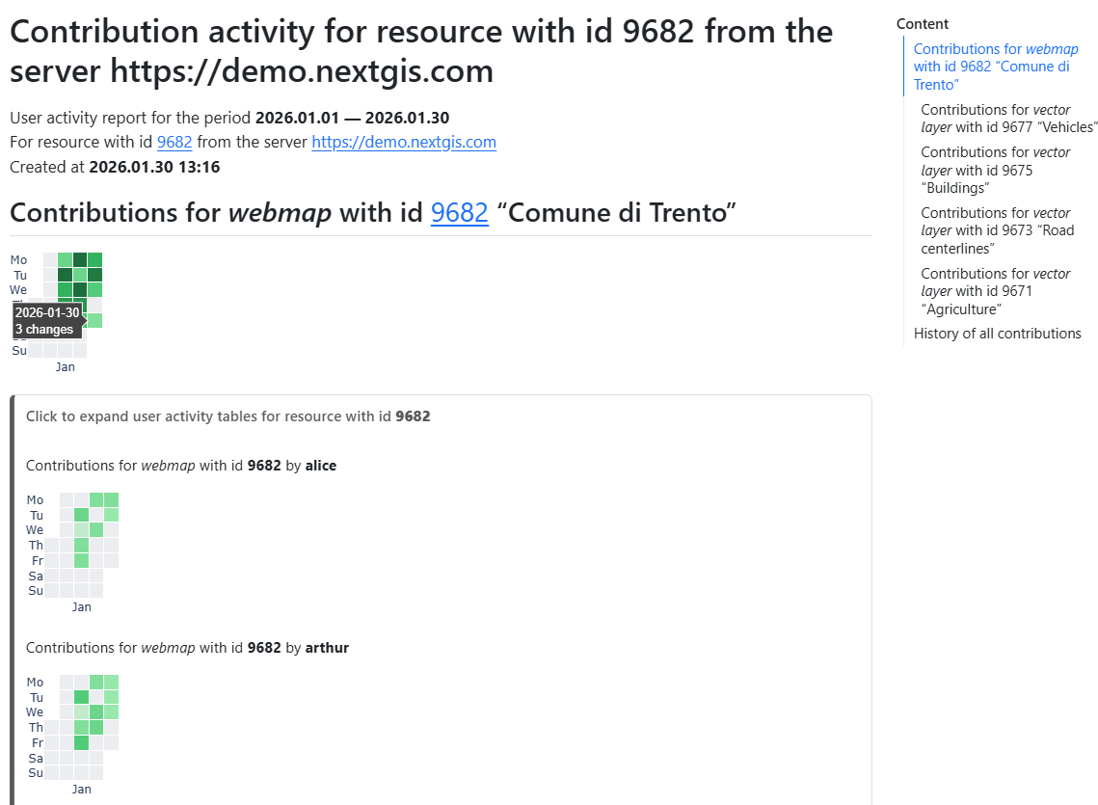Viewport: 1098px width, 805px height.
Task: Click the 9682 link in the webmap heading
Action: click(x=460, y=212)
